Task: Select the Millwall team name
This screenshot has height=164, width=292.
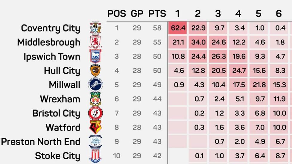Action: point(65,85)
